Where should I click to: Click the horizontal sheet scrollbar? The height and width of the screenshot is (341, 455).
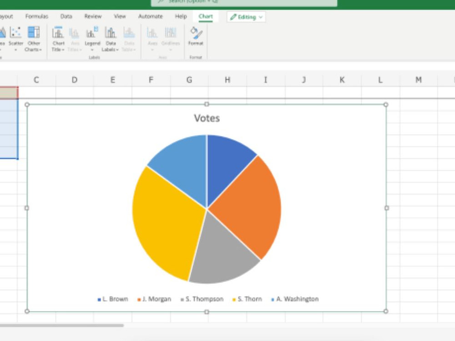61,326
